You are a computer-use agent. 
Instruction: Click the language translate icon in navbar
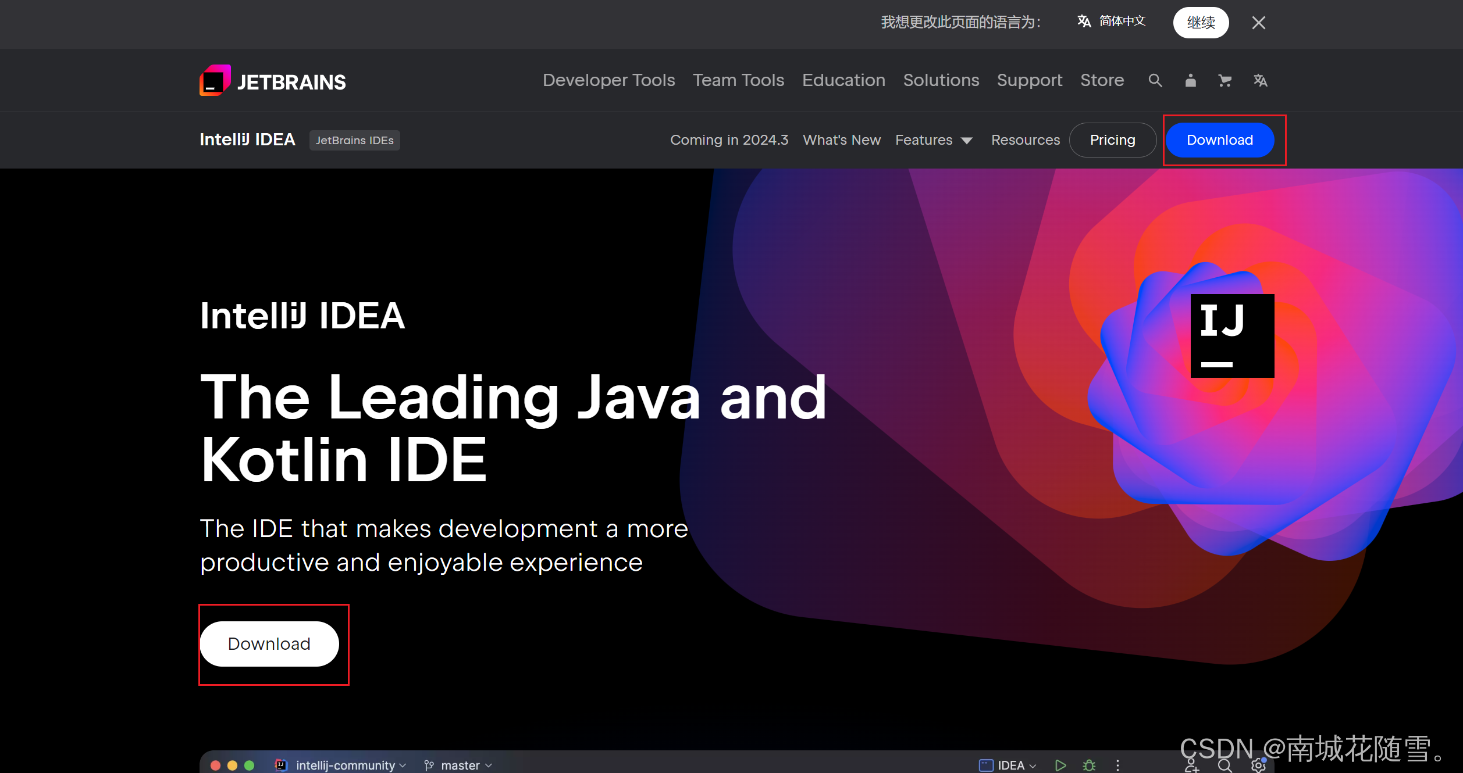click(x=1260, y=81)
